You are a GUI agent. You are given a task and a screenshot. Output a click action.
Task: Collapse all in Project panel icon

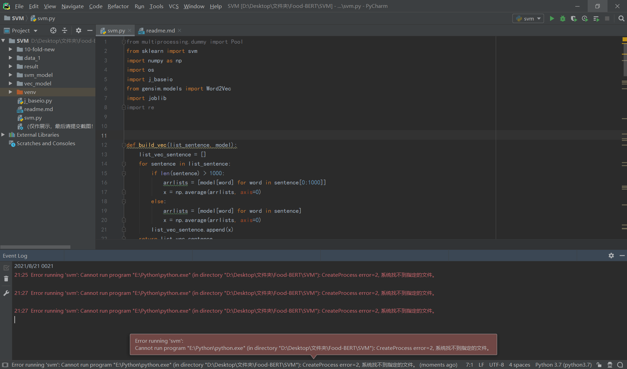click(x=65, y=30)
